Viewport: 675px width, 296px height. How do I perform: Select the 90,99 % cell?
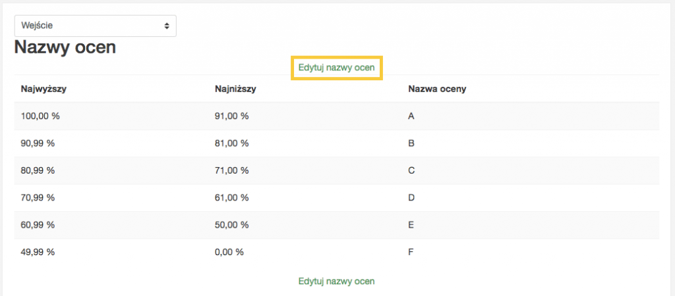coord(38,143)
